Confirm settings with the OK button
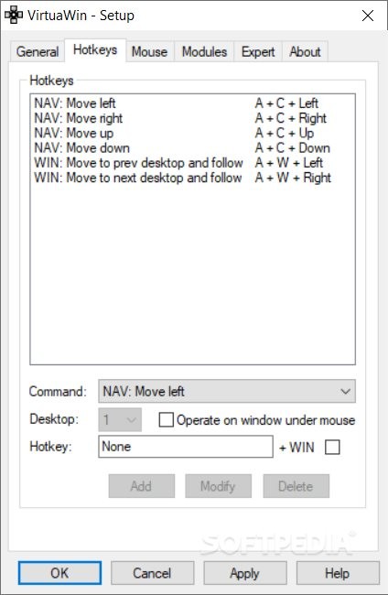The image size is (388, 595). tap(59, 573)
